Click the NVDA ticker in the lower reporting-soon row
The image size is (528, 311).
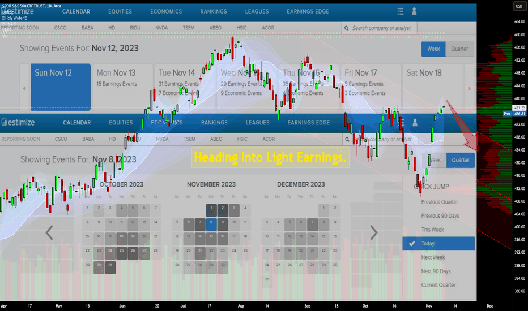tap(162, 139)
